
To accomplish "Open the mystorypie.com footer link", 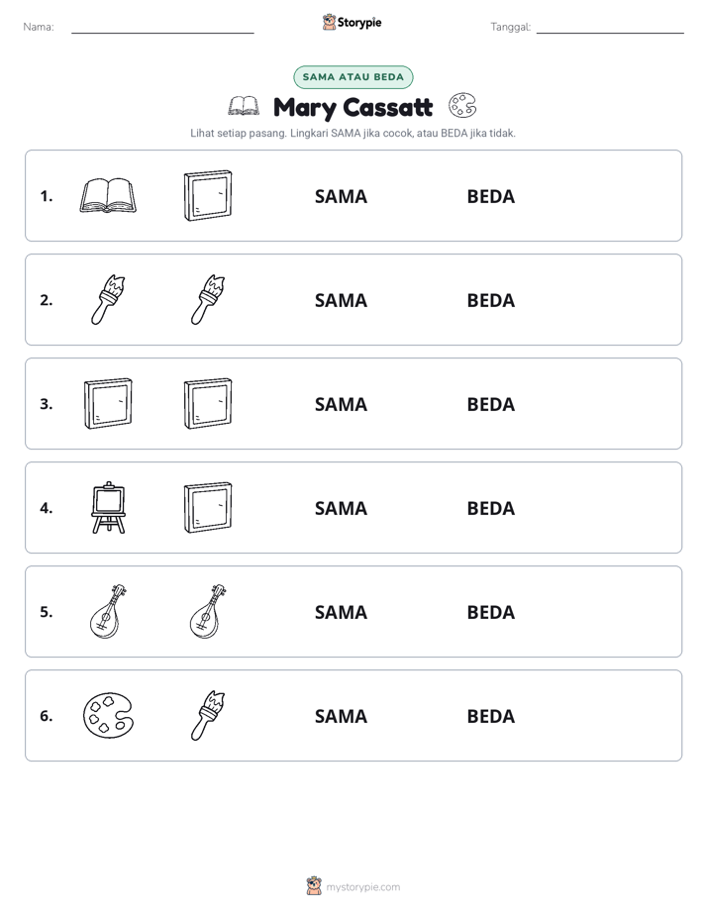I will [x=362, y=887].
